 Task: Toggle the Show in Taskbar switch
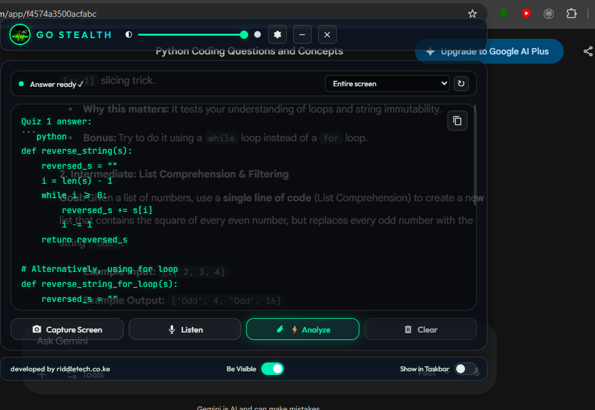tap(466, 369)
